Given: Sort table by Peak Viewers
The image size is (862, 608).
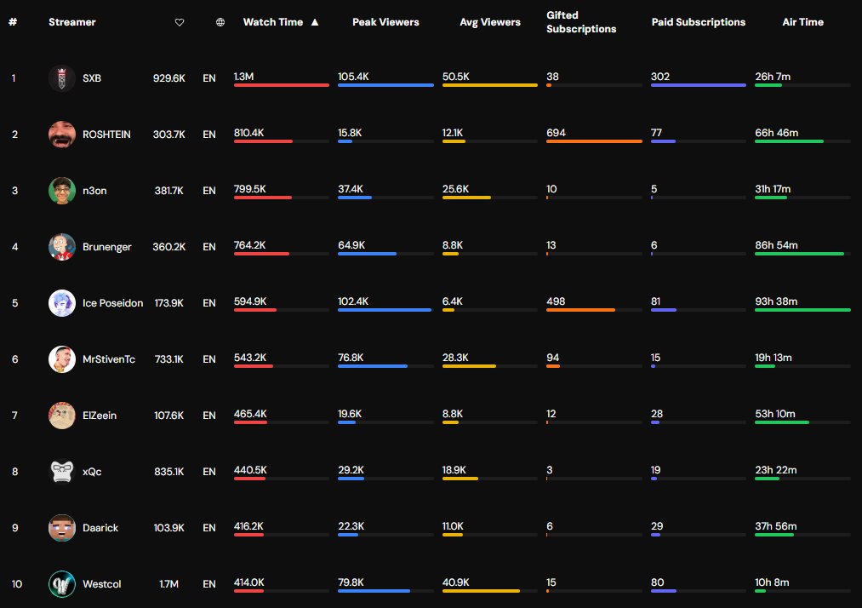Looking at the screenshot, I should [385, 22].
